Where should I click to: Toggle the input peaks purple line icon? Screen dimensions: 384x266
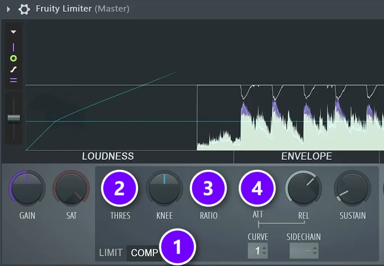pos(13,47)
